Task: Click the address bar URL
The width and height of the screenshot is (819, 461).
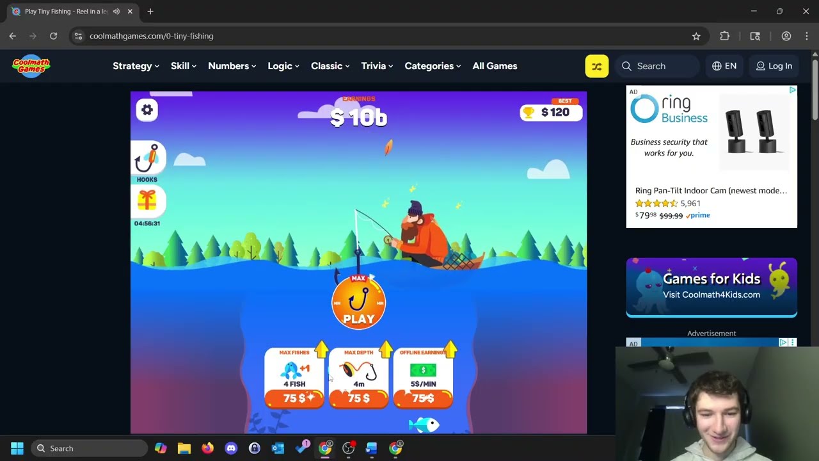Action: point(152,36)
